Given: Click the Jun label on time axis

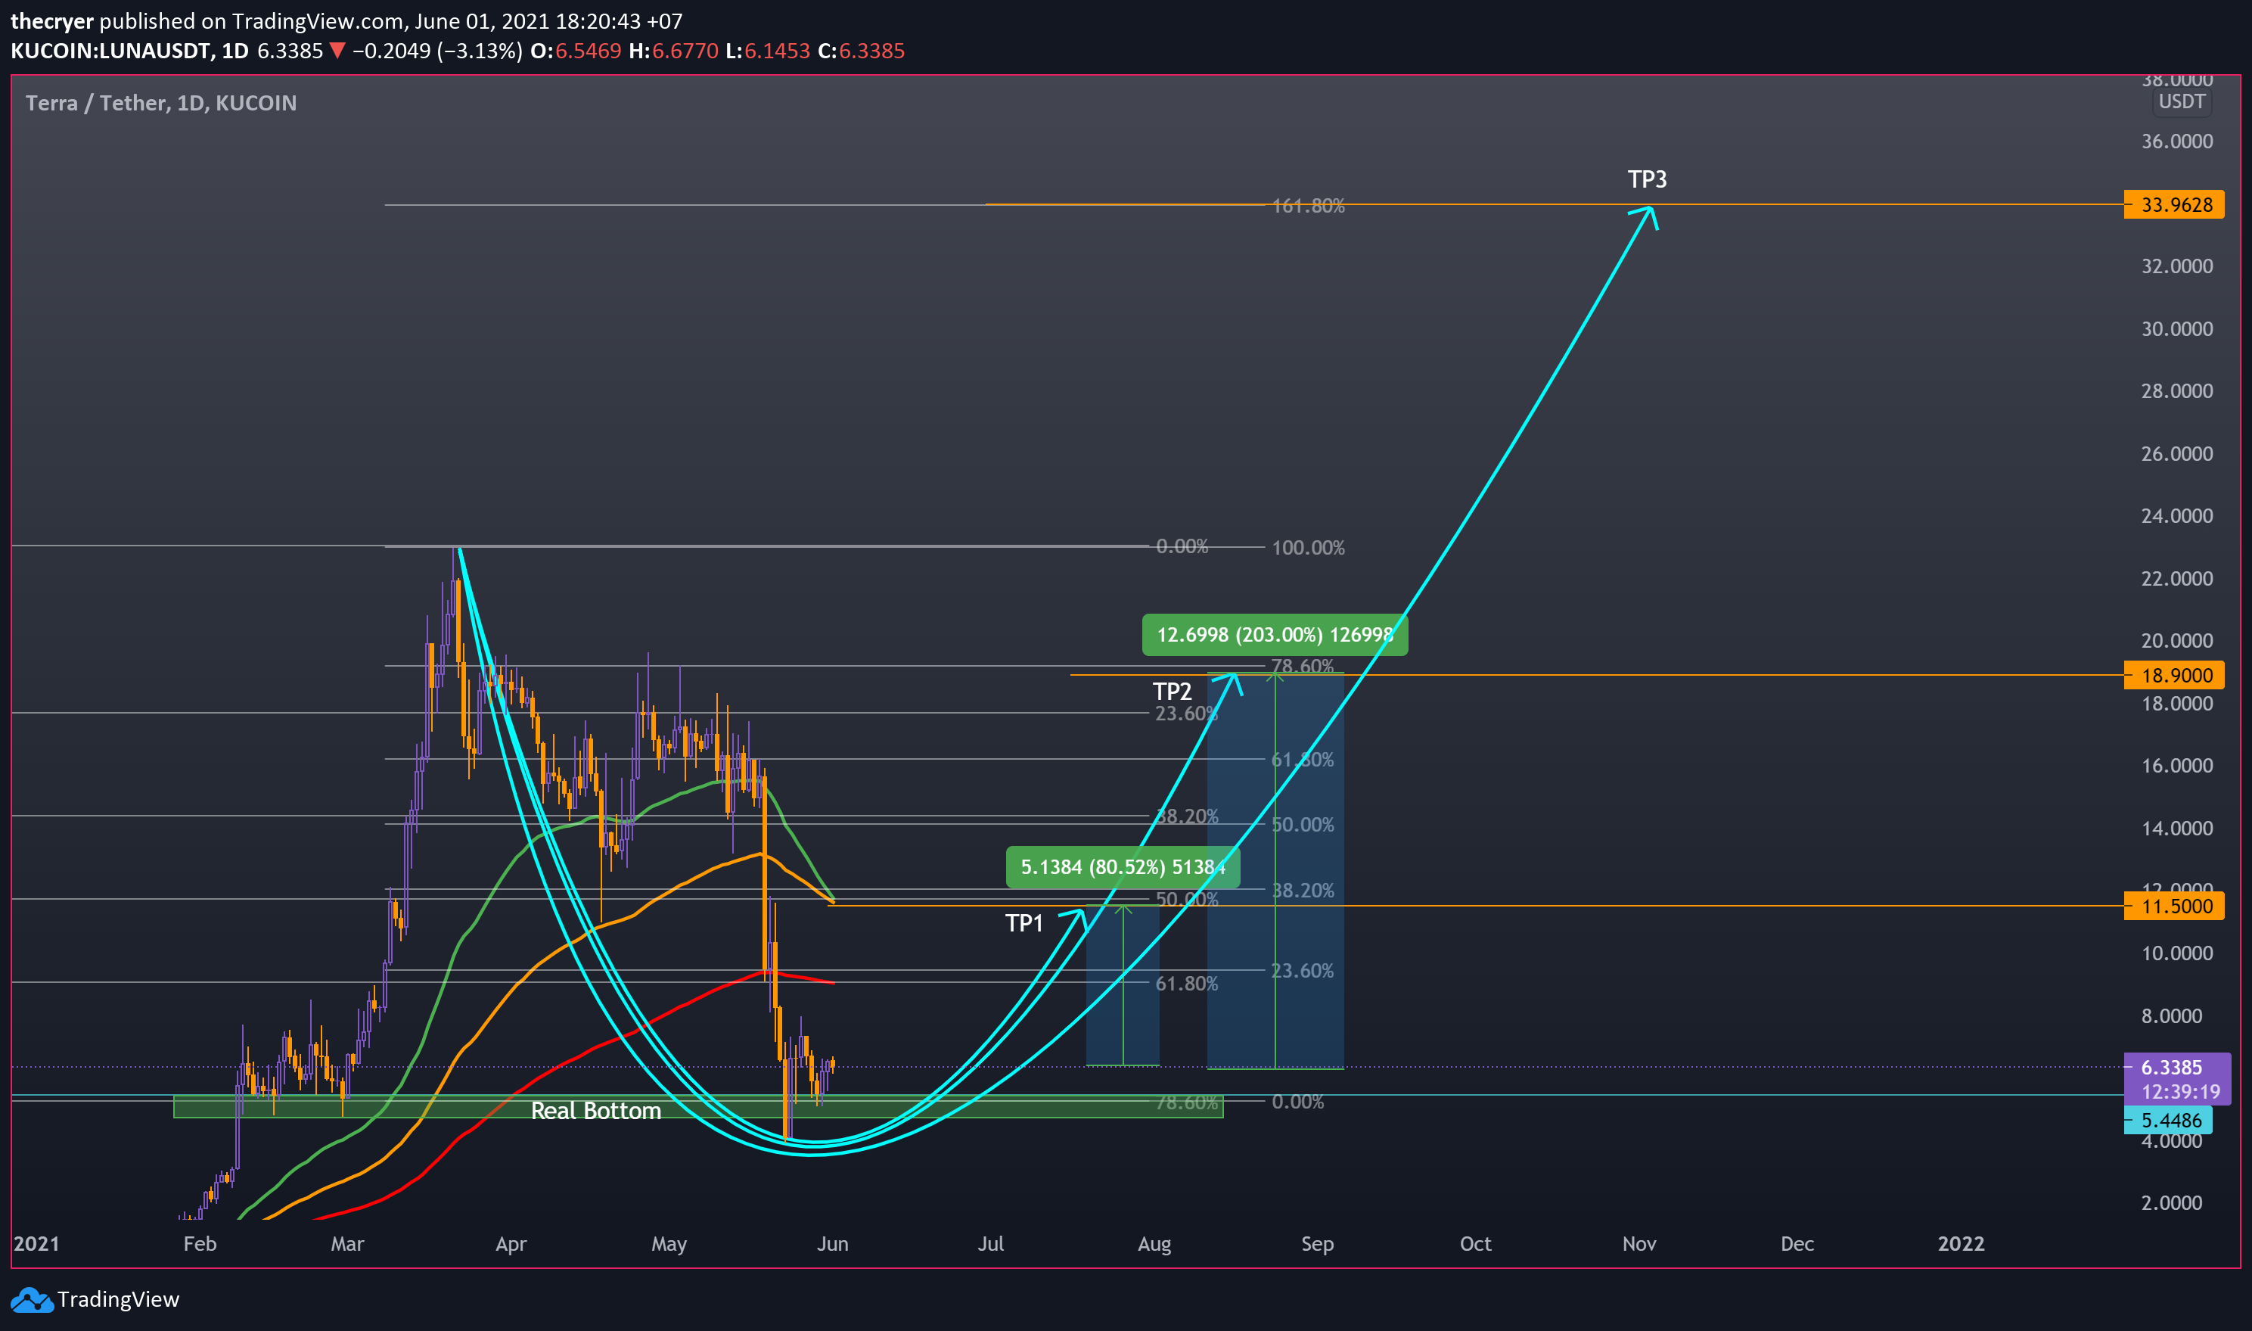Looking at the screenshot, I should coord(832,1244).
